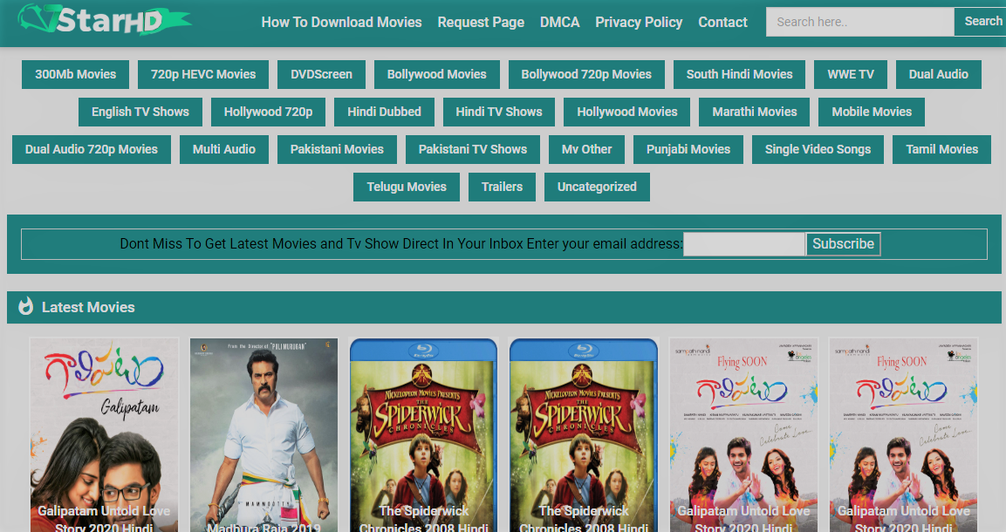The width and height of the screenshot is (1006, 532).
Task: Open Pakistani TV Shows category
Action: tap(473, 149)
